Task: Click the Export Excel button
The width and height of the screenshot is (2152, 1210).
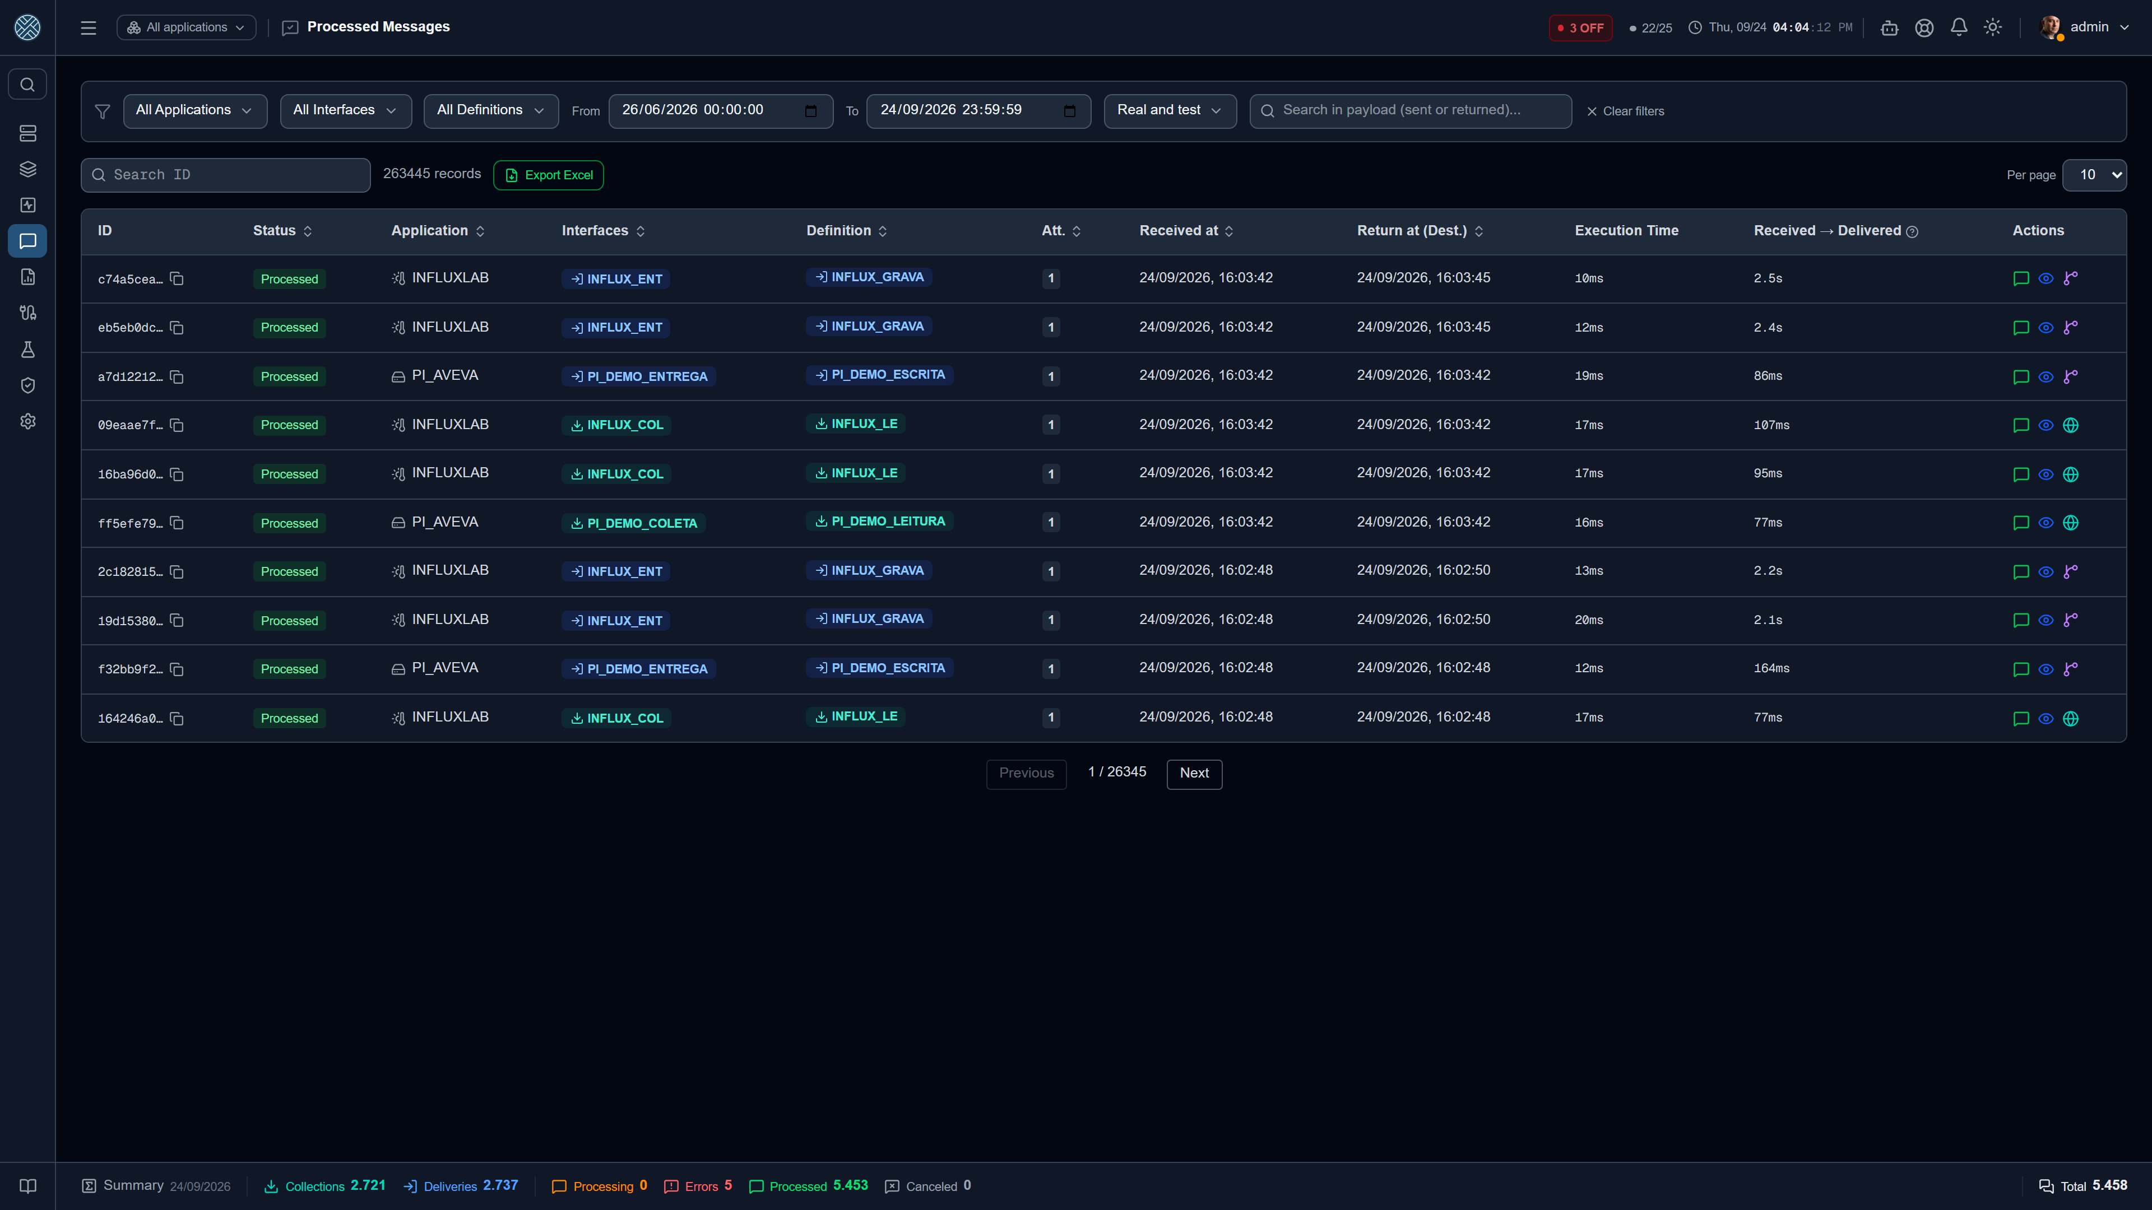Action: point(548,175)
